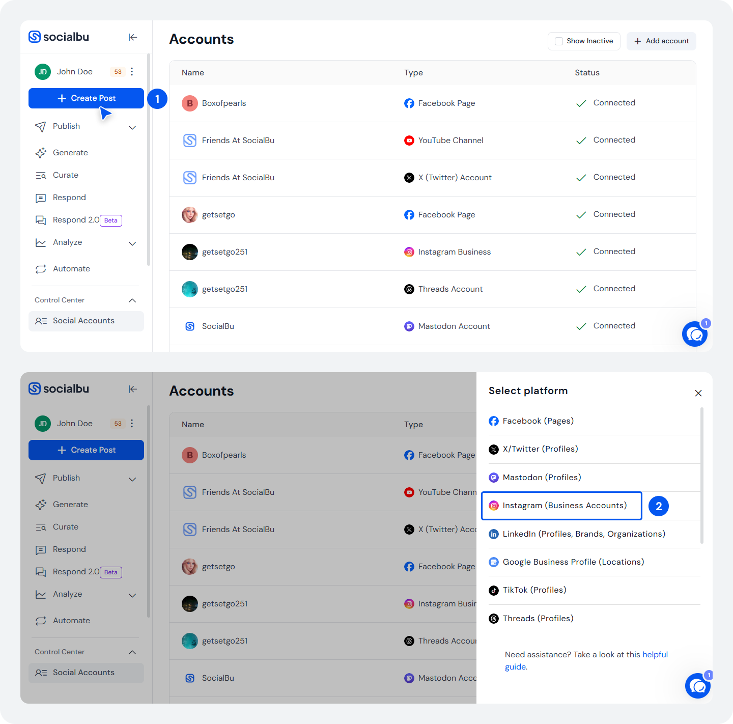Click the Respond 2.0 icon in the upper sidebar

tap(41, 220)
